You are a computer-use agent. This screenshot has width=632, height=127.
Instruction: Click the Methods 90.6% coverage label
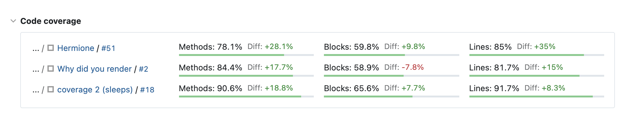click(x=210, y=88)
